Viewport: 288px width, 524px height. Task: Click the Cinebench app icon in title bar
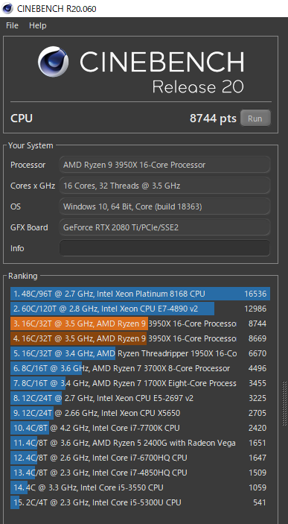click(7, 8)
